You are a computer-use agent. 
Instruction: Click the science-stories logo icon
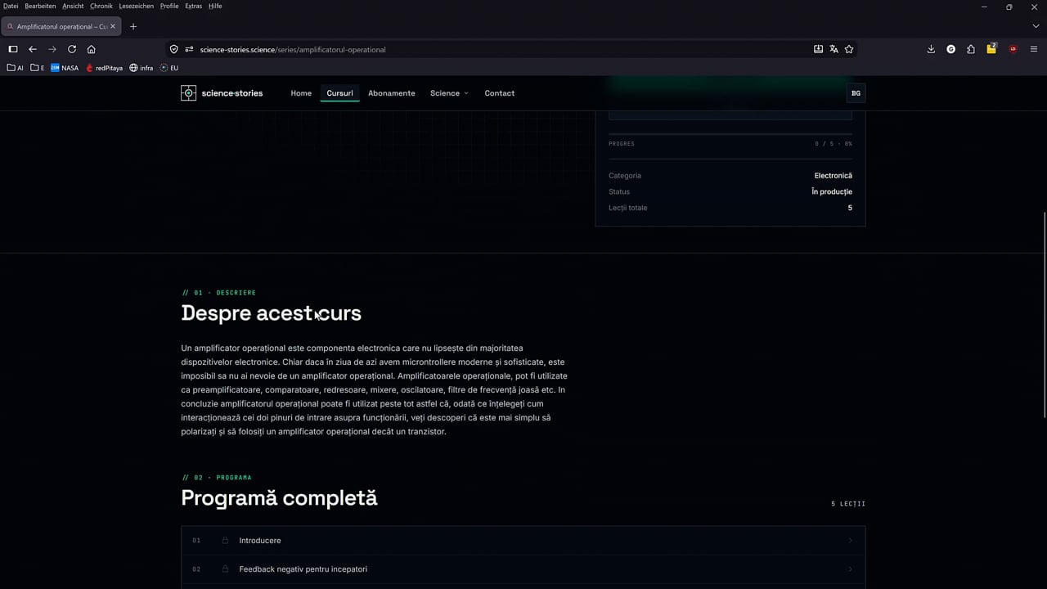[x=188, y=93]
